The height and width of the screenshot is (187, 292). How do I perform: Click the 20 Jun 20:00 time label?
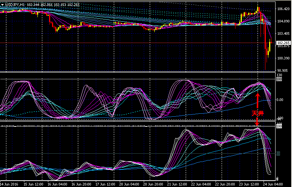[153, 184]
